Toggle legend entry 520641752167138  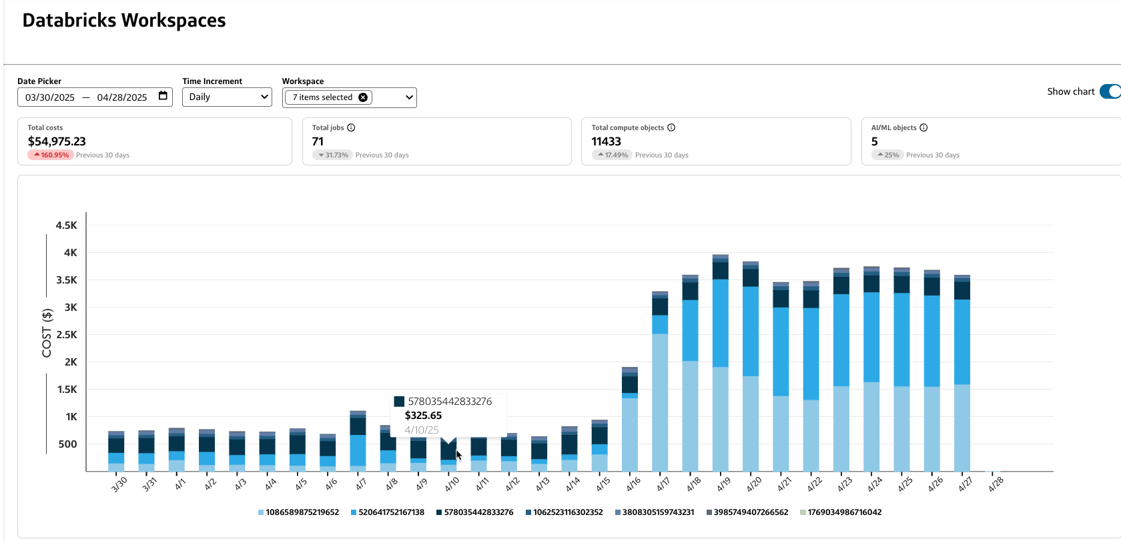[388, 512]
